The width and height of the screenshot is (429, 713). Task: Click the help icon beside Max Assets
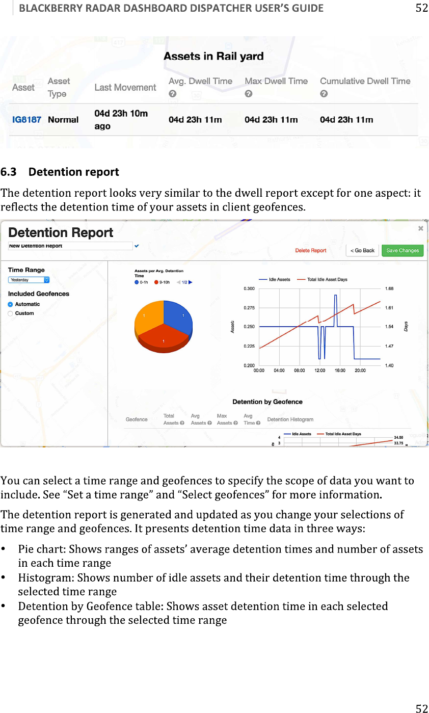click(x=235, y=423)
